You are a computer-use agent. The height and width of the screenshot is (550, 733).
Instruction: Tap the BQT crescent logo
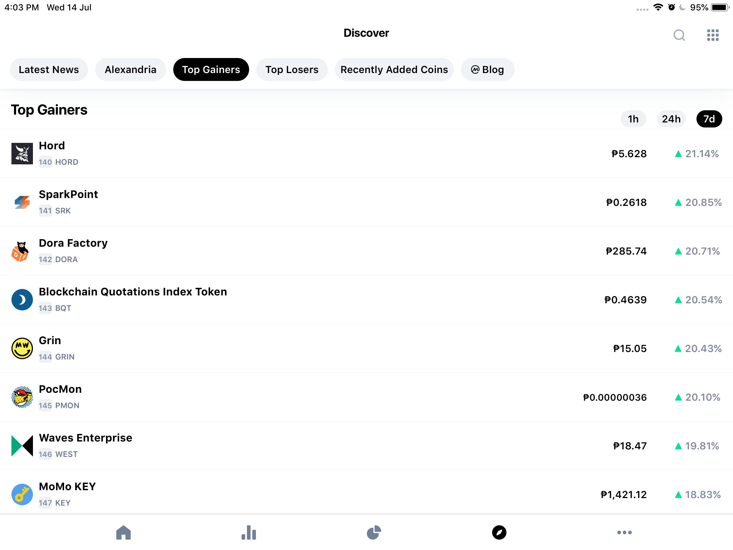(22, 300)
